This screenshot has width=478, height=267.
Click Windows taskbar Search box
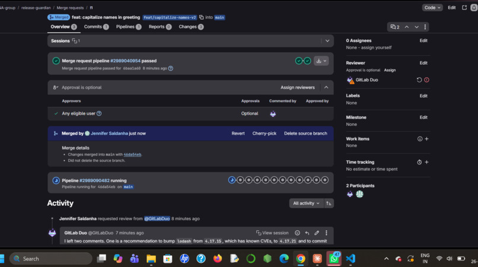click(x=50, y=259)
